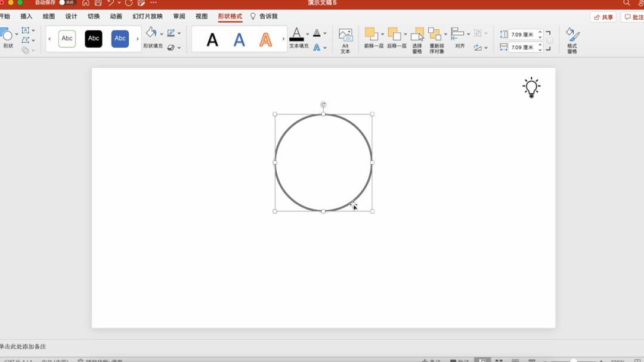
Task: Click the 前移一层 bring forward icon
Action: [x=371, y=33]
